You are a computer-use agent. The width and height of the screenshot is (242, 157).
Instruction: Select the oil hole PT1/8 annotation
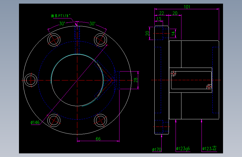tap(61, 16)
